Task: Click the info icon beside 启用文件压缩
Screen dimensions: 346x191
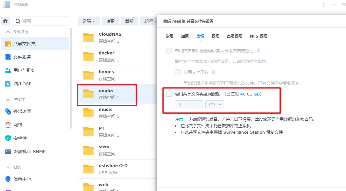Action: 214,72
